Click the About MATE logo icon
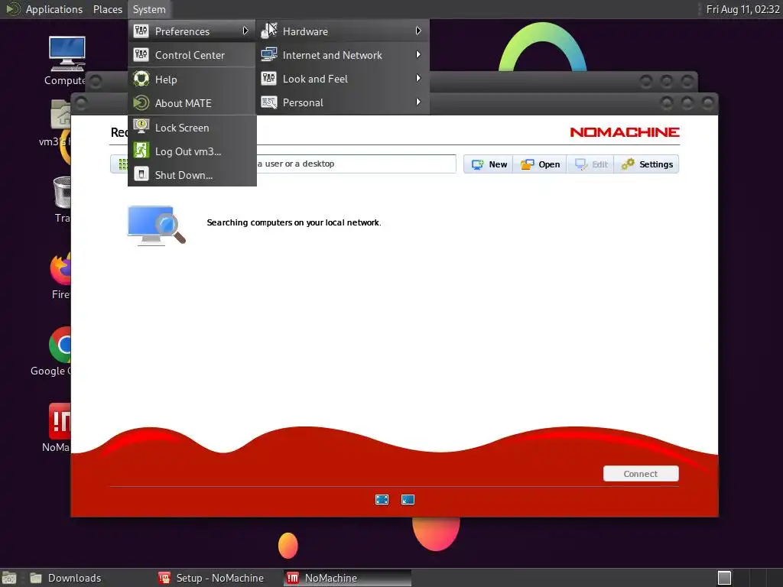783x587 pixels. point(141,103)
